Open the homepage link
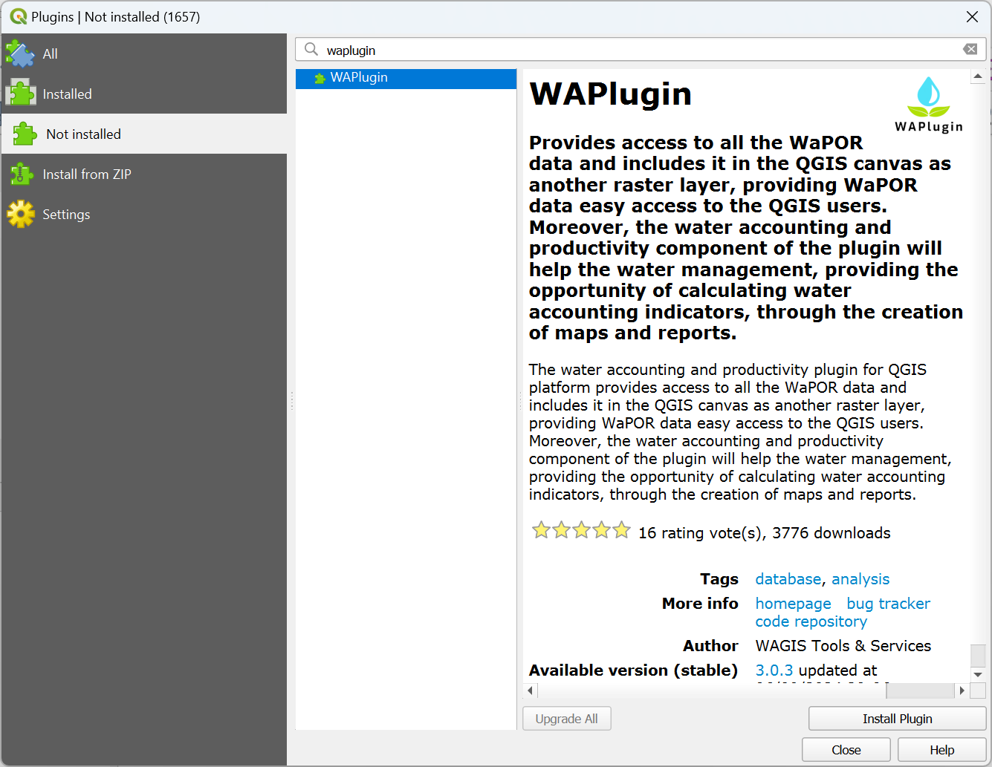This screenshot has height=767, width=992. [x=793, y=604]
